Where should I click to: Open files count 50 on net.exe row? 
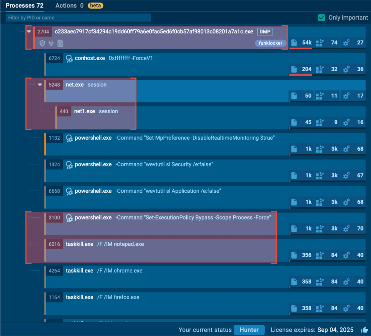[301, 96]
